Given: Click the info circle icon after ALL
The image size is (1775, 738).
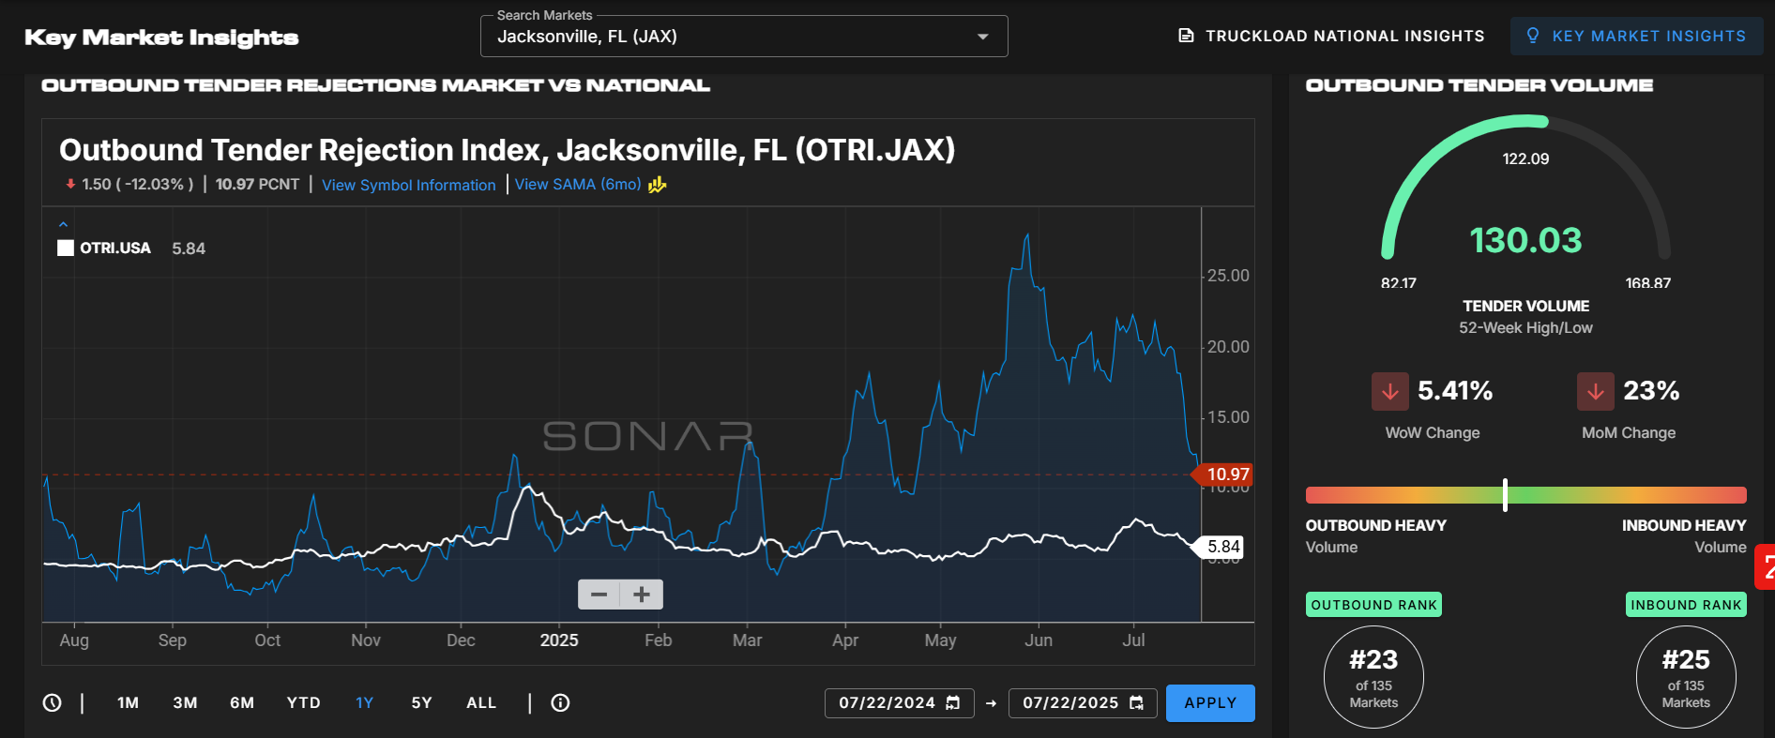Looking at the screenshot, I should pyautogui.click(x=560, y=702).
